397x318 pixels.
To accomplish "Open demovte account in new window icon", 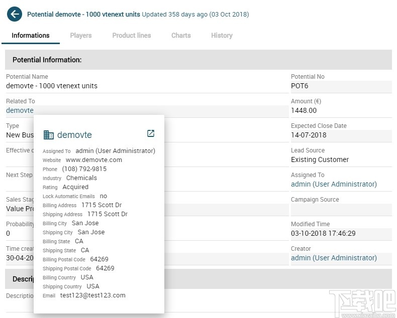I will pos(150,133).
